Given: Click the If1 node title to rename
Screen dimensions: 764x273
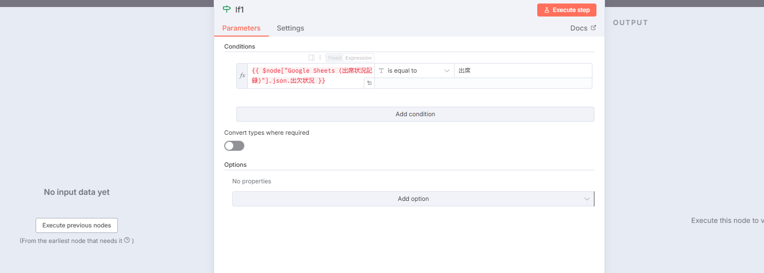Looking at the screenshot, I should point(239,10).
